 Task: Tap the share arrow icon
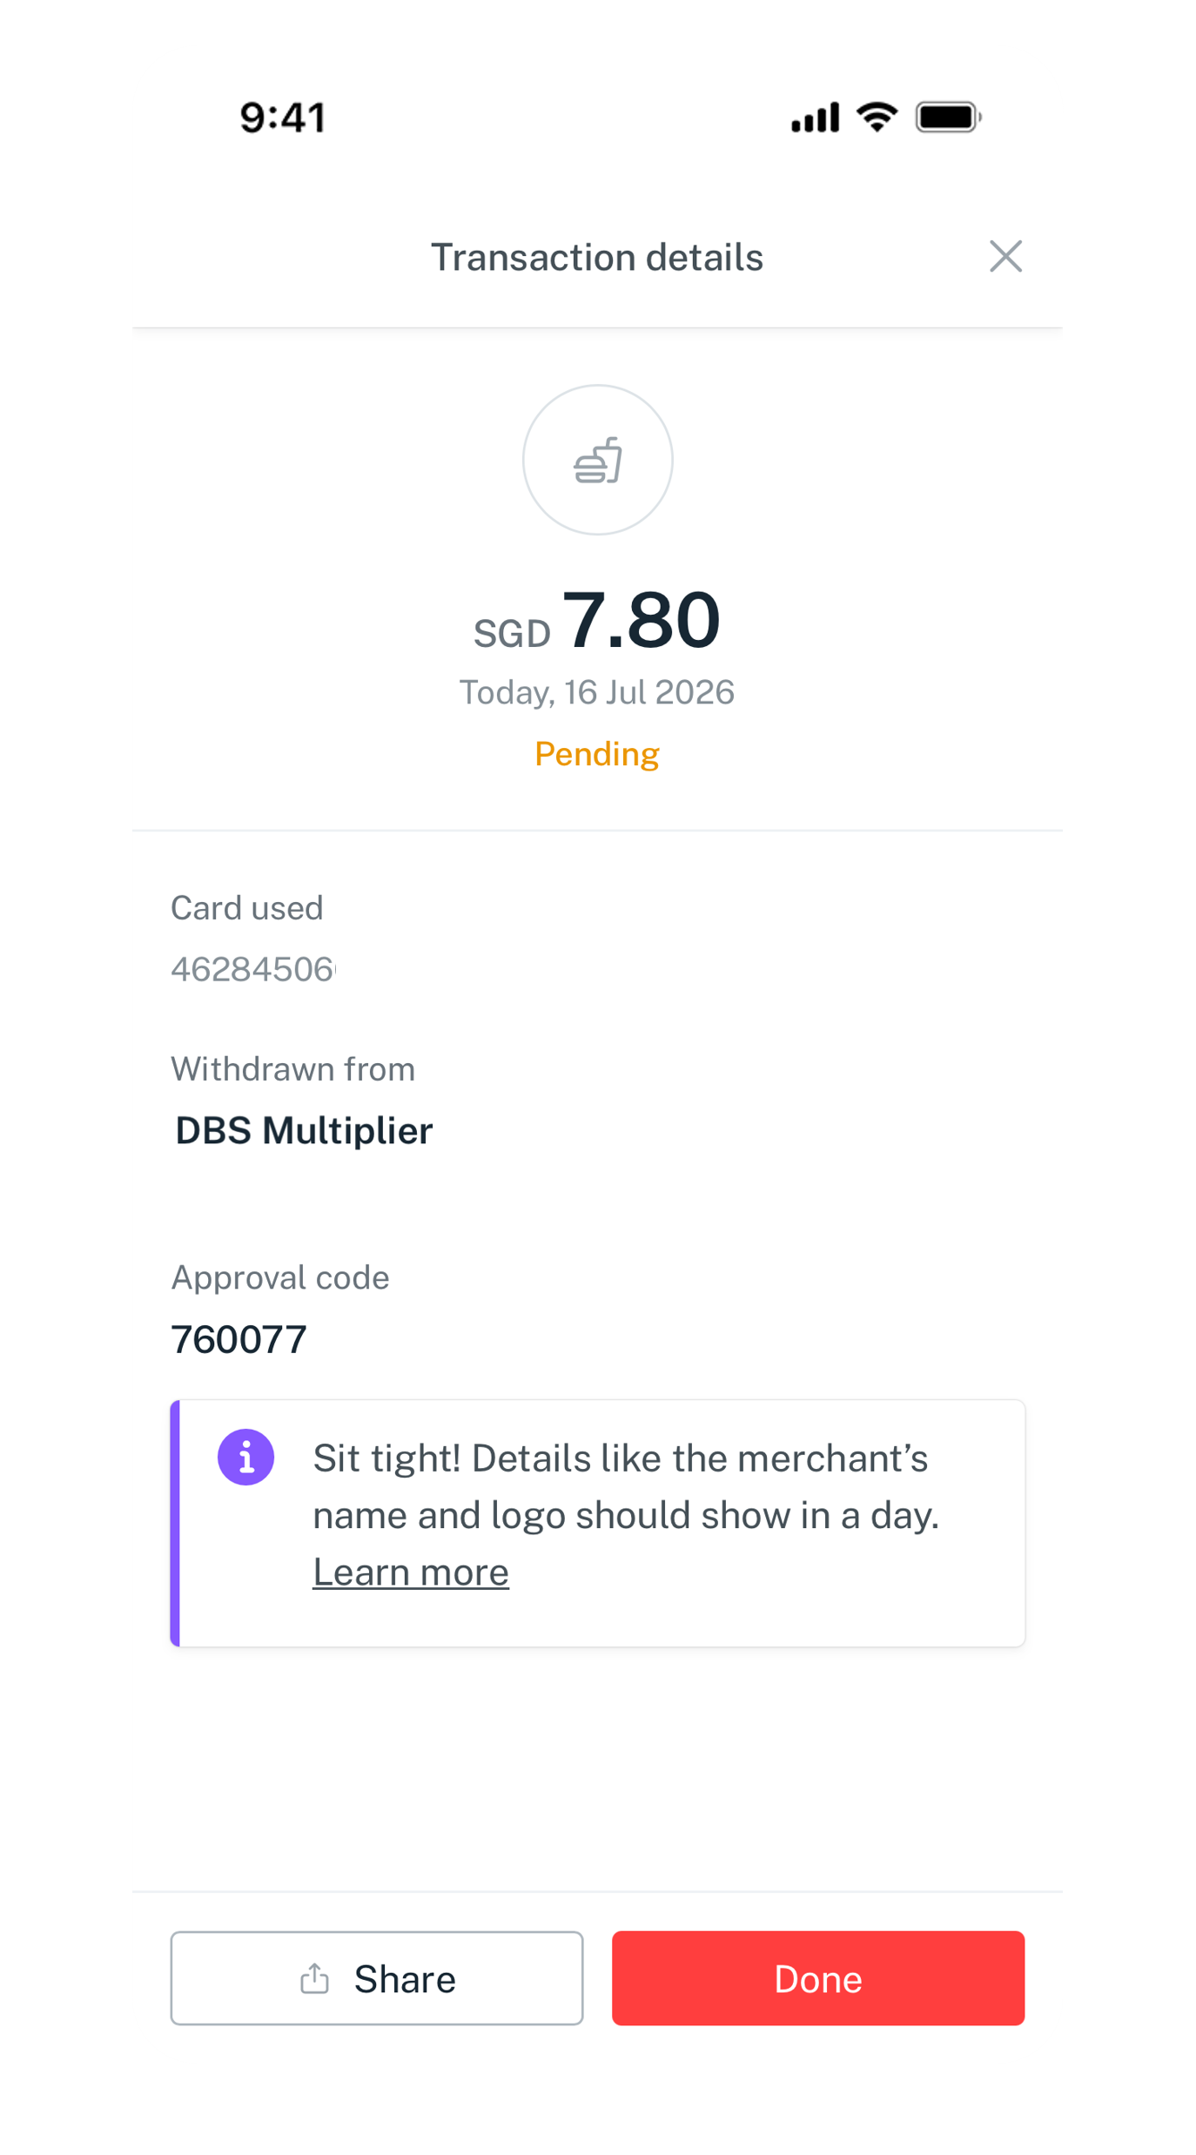click(x=314, y=1978)
